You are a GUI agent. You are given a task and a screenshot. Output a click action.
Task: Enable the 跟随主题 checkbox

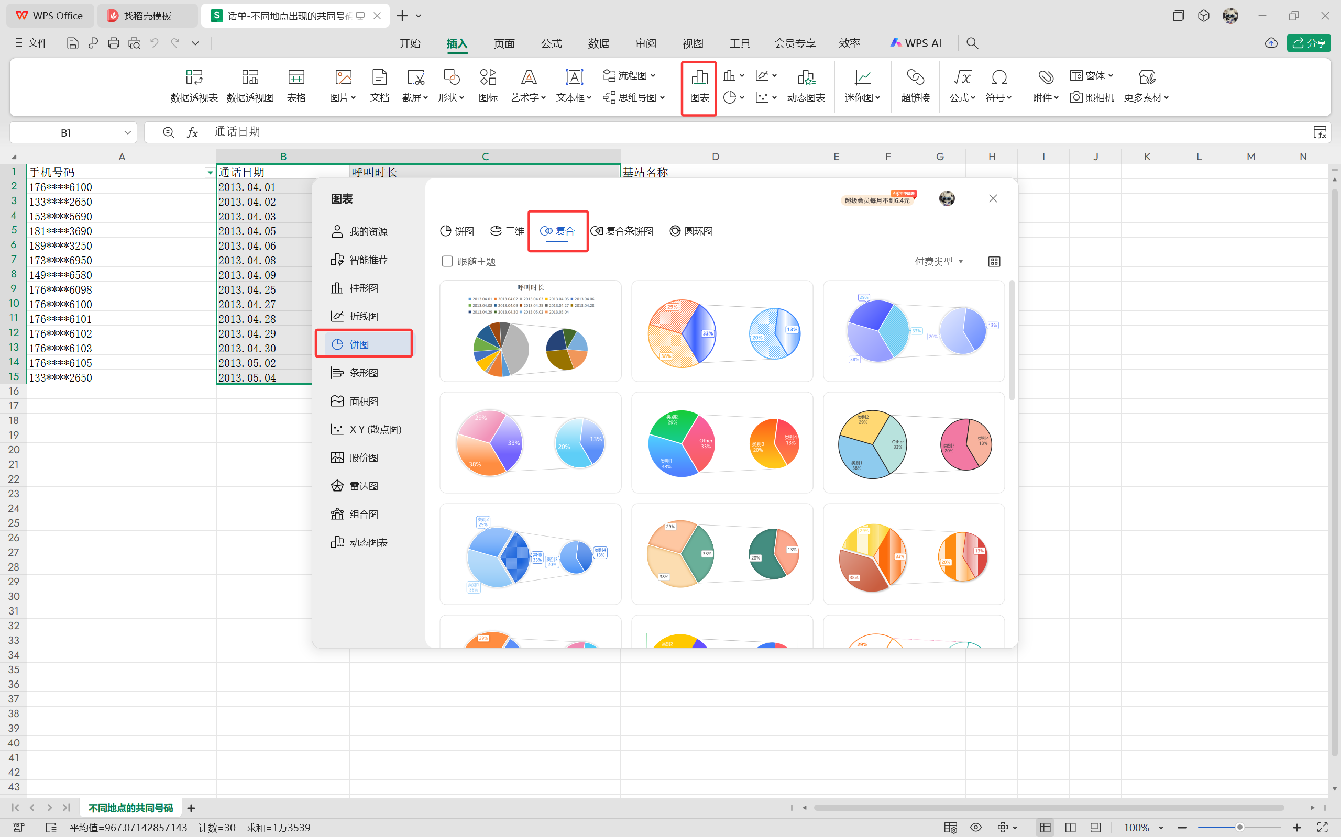pyautogui.click(x=447, y=261)
